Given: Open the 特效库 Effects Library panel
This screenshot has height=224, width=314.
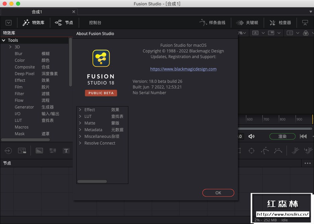Looking at the screenshot, I should (34, 23).
